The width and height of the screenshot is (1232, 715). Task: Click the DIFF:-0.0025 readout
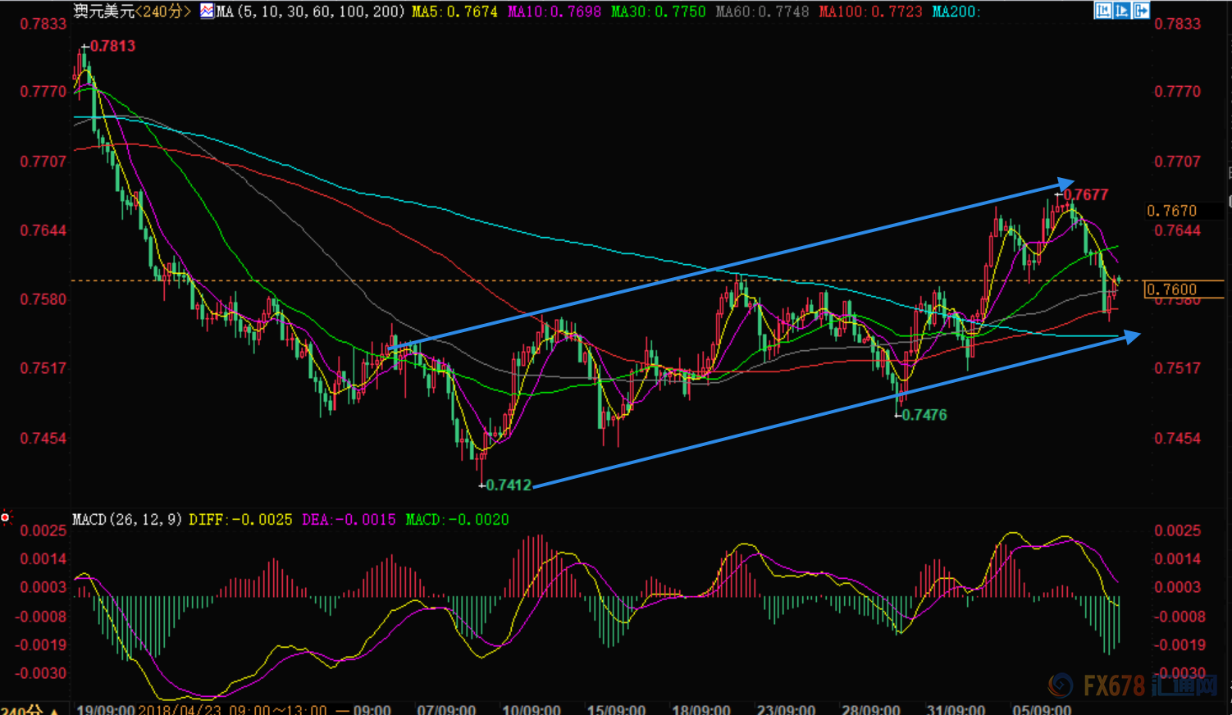click(x=240, y=519)
